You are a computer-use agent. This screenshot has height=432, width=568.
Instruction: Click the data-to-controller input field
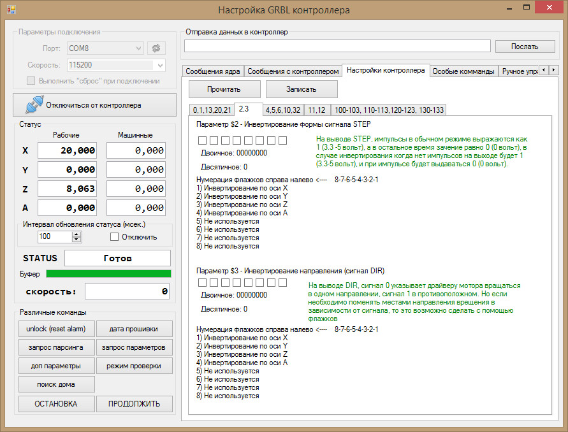tap(337, 47)
